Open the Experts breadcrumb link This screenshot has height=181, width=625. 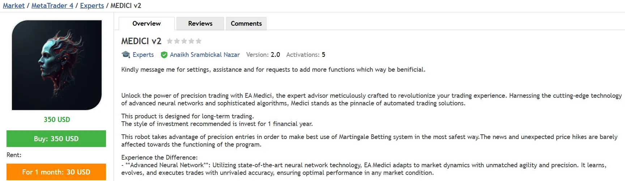92,6
